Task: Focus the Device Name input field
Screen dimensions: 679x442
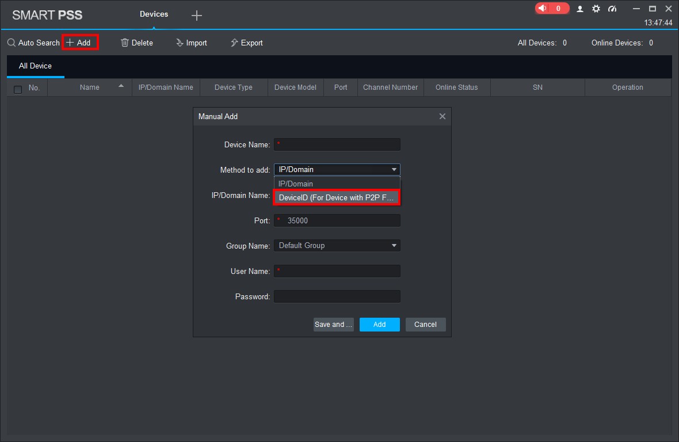Action: 339,144
